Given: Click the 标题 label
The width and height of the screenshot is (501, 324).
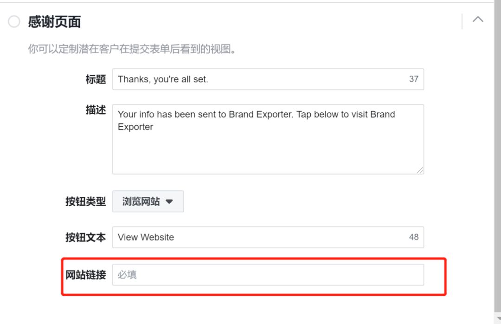Looking at the screenshot, I should (x=96, y=79).
